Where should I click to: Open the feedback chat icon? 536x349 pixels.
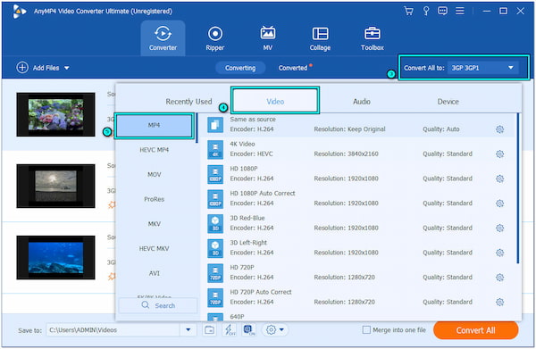pos(442,12)
